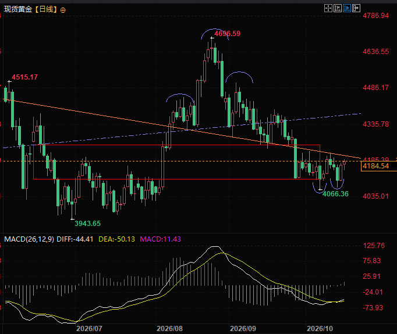This screenshot has width=397, height=334.
Task: Select the 2026/10 date label
Action: pyautogui.click(x=320, y=328)
